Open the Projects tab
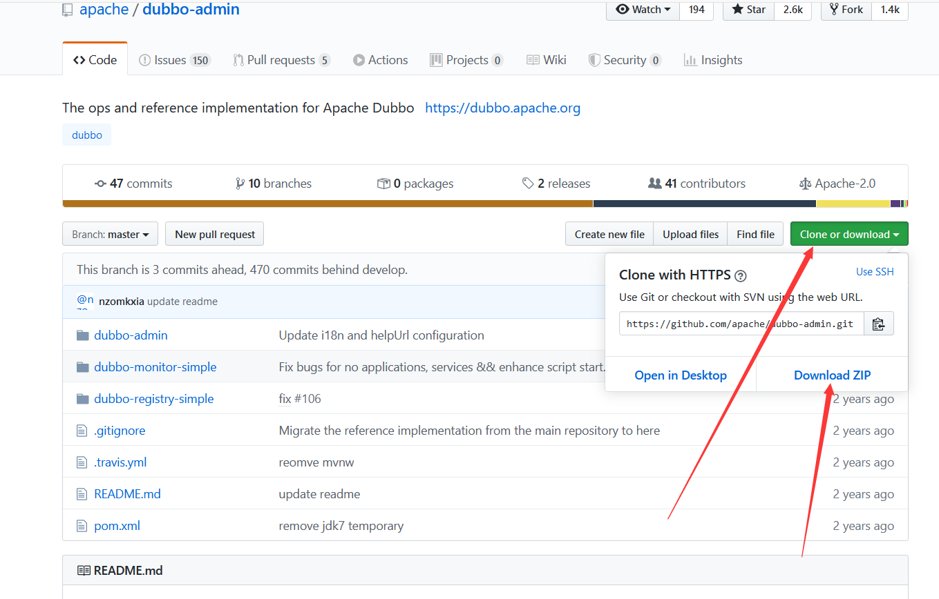The image size is (939, 599). [x=466, y=60]
